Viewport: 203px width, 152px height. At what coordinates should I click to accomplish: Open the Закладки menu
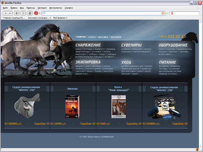pos(42,8)
